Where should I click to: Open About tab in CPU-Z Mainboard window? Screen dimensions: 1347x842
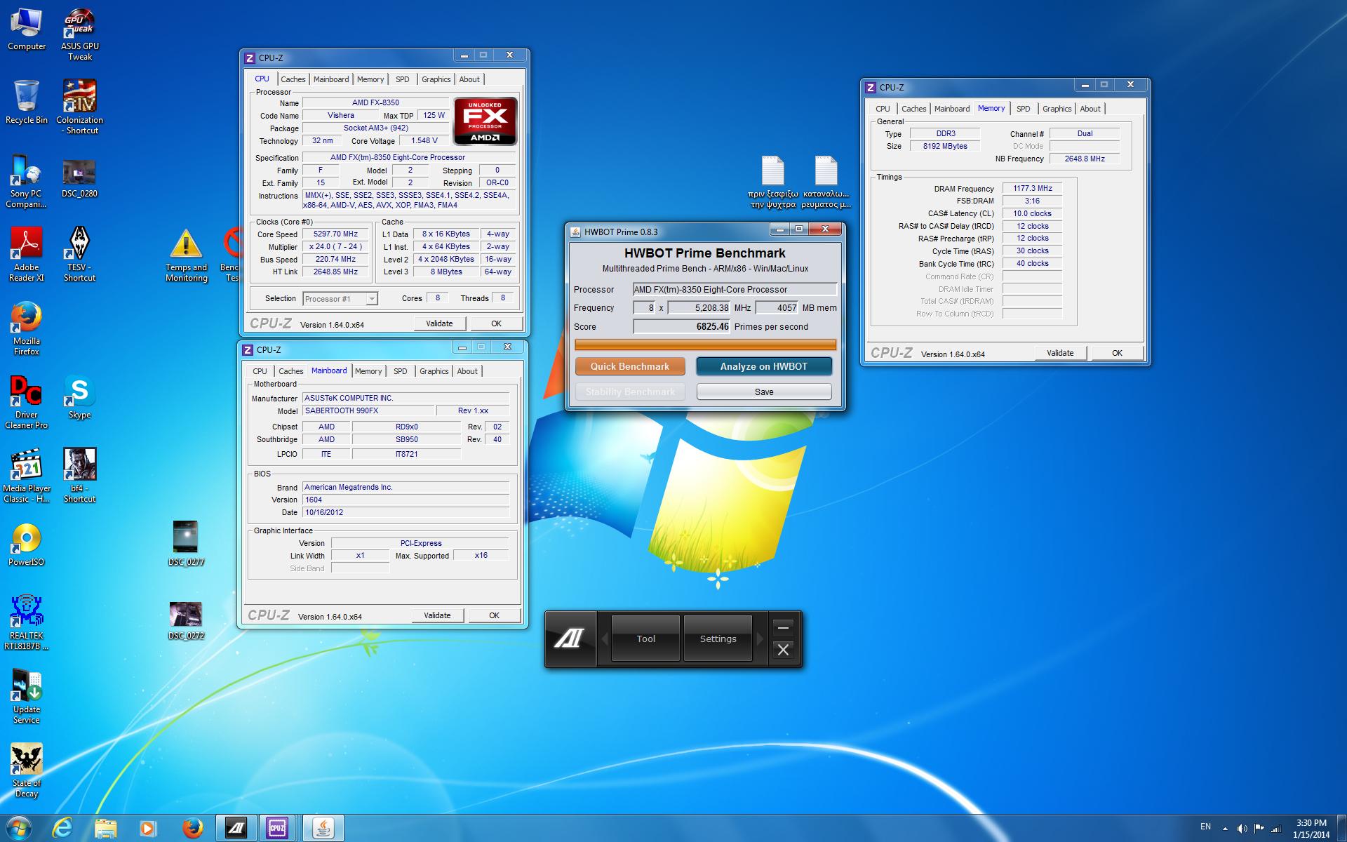coord(467,371)
